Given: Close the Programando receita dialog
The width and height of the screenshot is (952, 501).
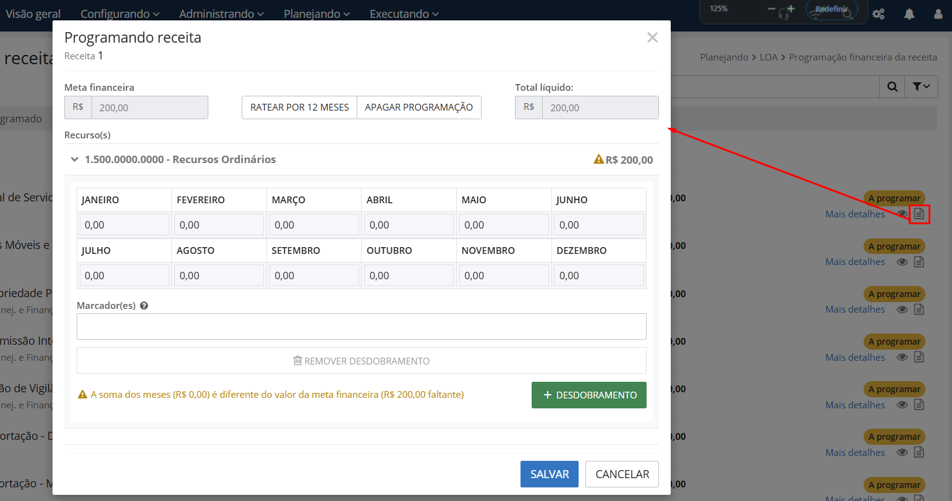Looking at the screenshot, I should [652, 38].
